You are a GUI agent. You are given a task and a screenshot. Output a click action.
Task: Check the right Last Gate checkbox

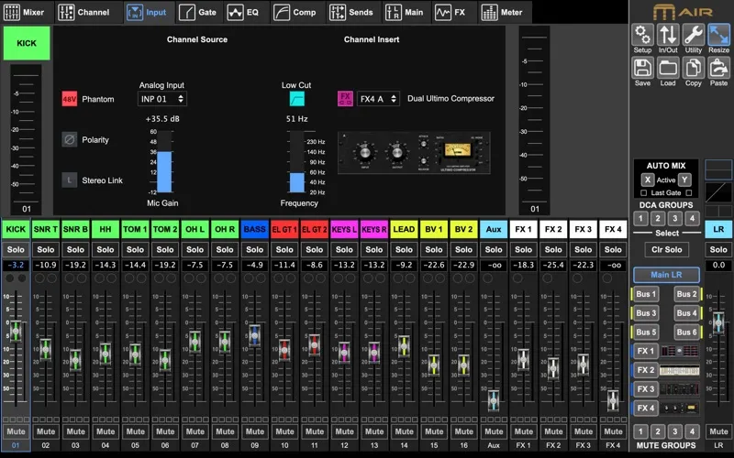[689, 192]
